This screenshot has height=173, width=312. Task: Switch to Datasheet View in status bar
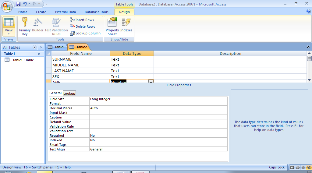coord(292,167)
